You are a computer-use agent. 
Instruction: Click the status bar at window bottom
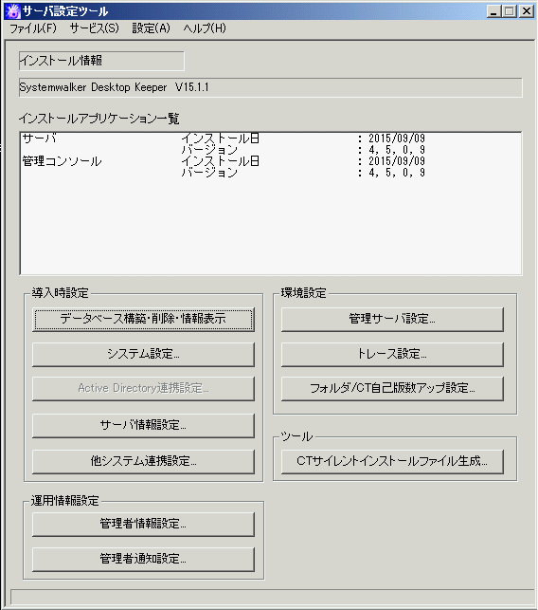[272, 597]
